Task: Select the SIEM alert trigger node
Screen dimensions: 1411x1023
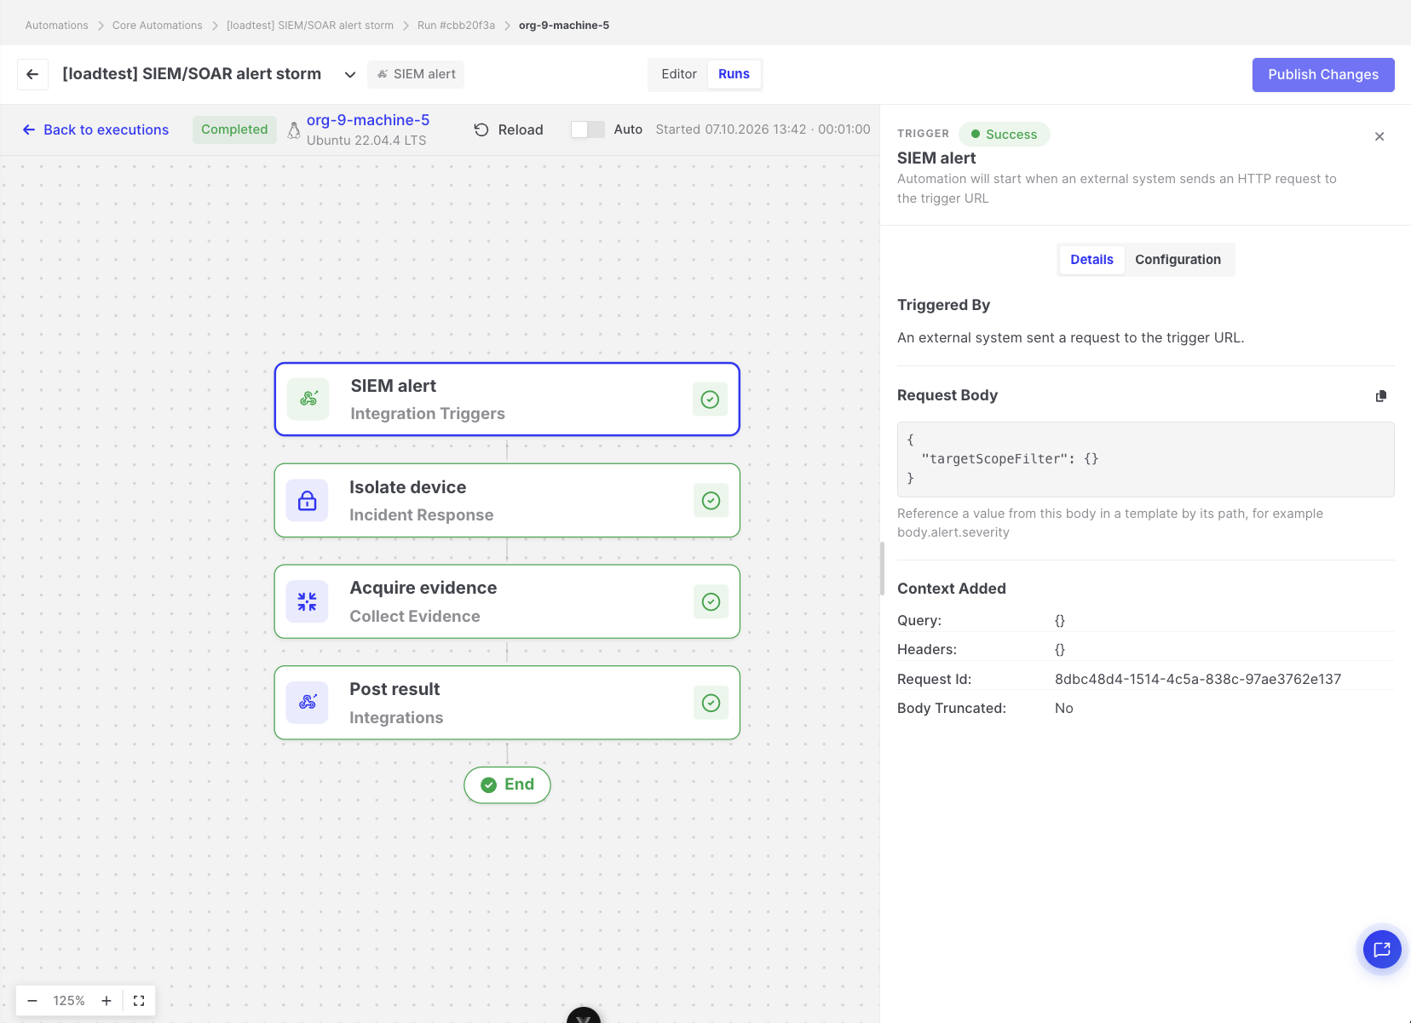Action: tap(507, 399)
